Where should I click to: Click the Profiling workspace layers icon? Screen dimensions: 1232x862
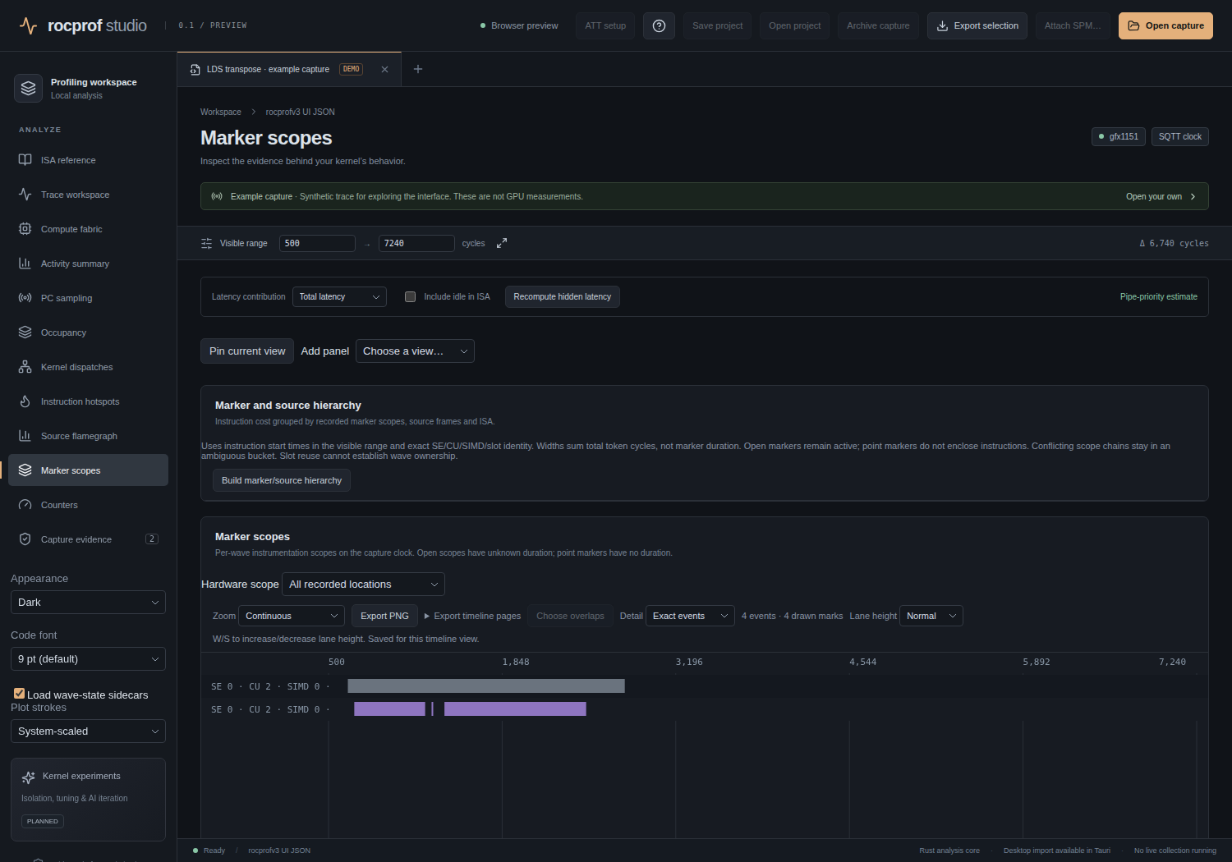(x=29, y=88)
